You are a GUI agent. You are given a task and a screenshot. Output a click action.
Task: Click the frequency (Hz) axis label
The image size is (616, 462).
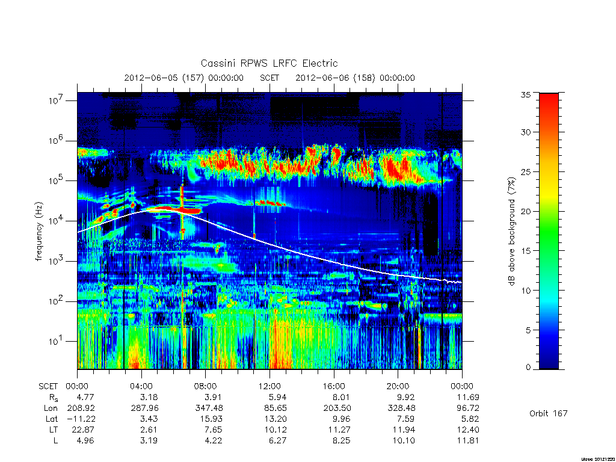pos(38,232)
